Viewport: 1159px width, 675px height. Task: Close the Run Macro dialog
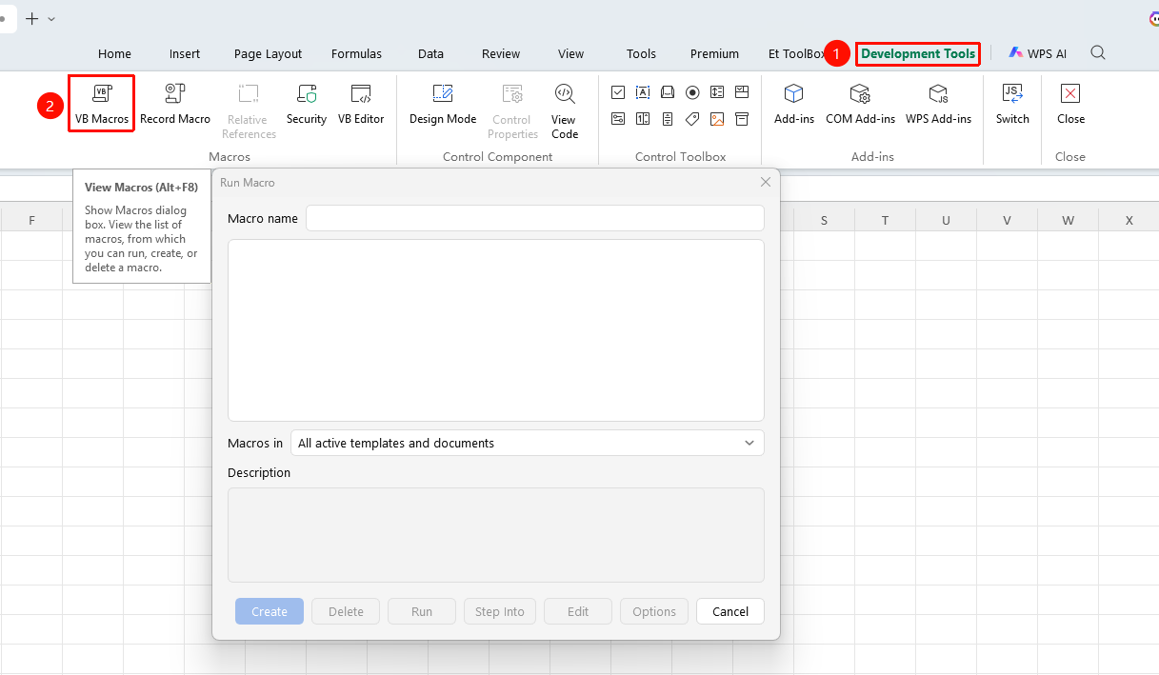coord(766,182)
